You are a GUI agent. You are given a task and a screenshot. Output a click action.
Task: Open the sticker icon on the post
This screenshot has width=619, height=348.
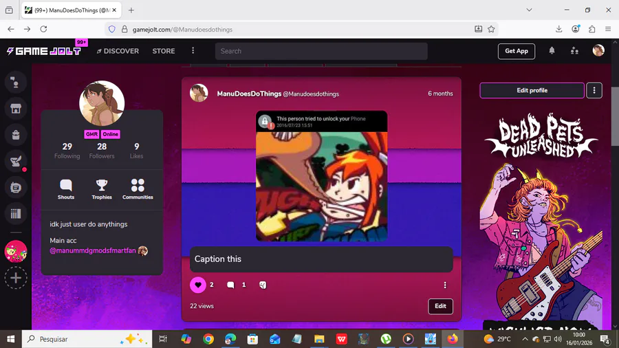pyautogui.click(x=263, y=285)
